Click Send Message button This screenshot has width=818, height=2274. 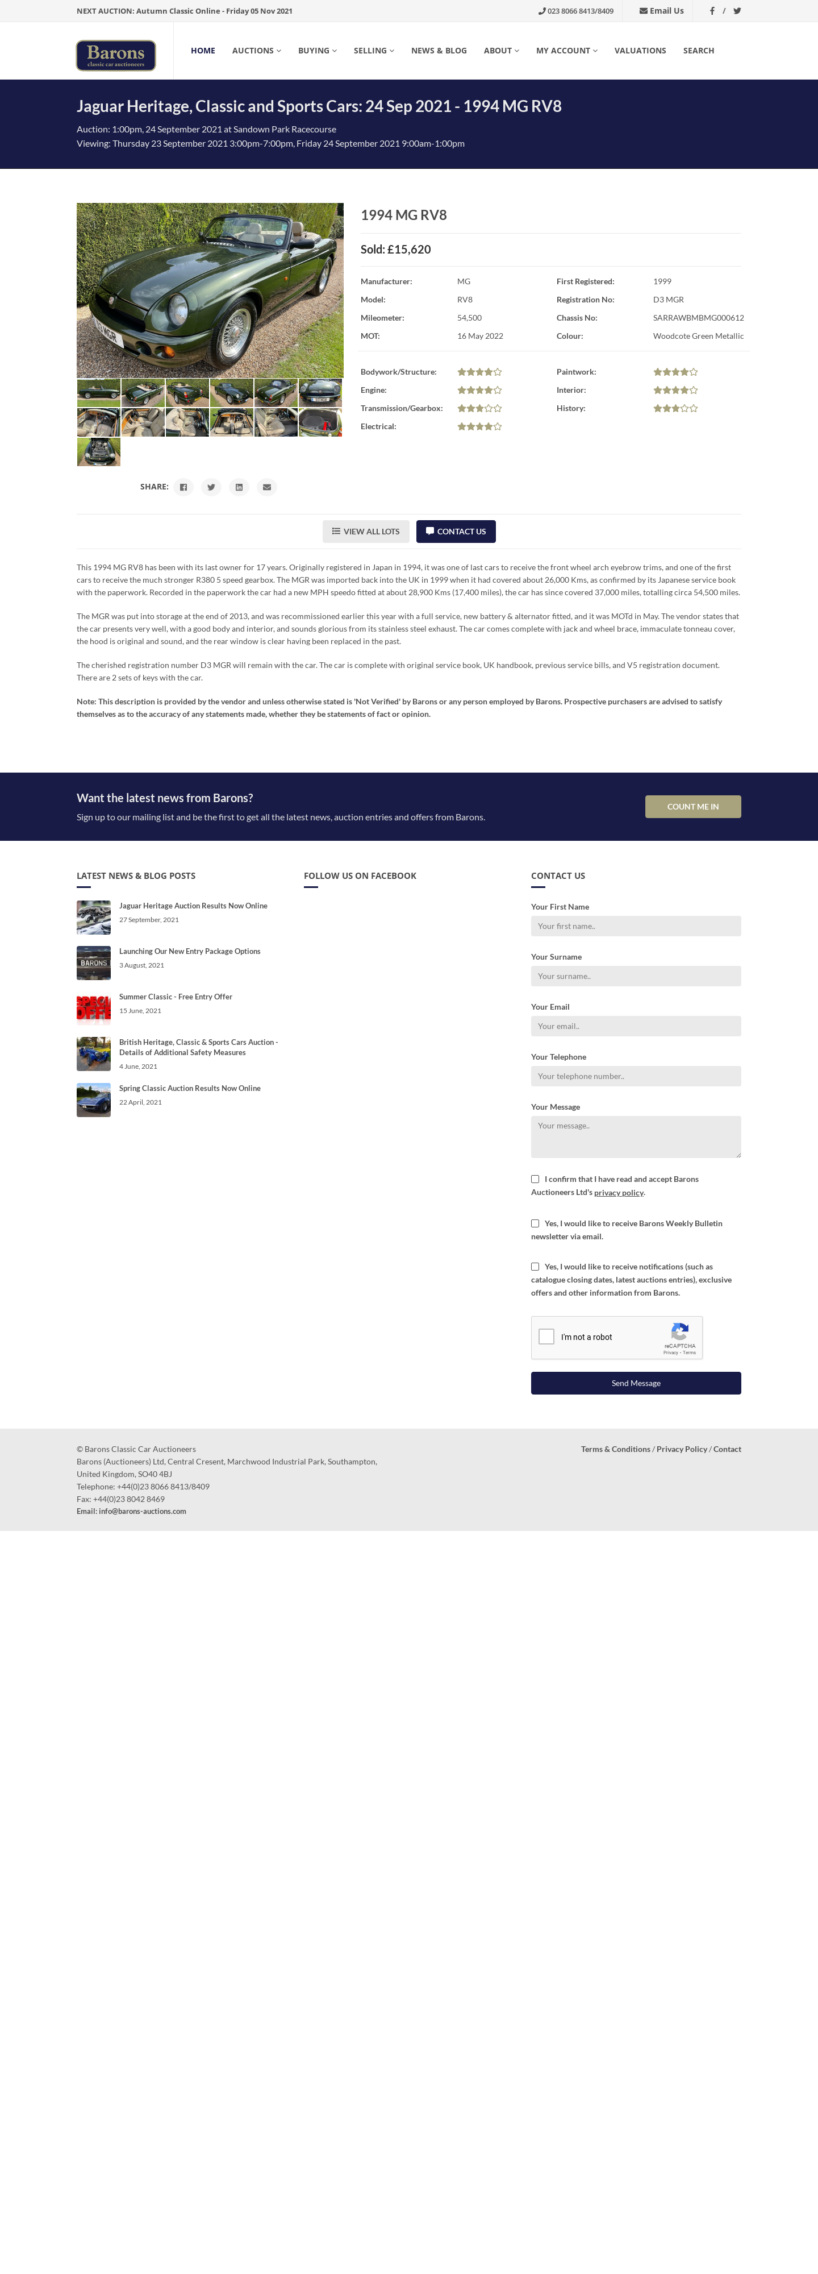click(x=635, y=1383)
